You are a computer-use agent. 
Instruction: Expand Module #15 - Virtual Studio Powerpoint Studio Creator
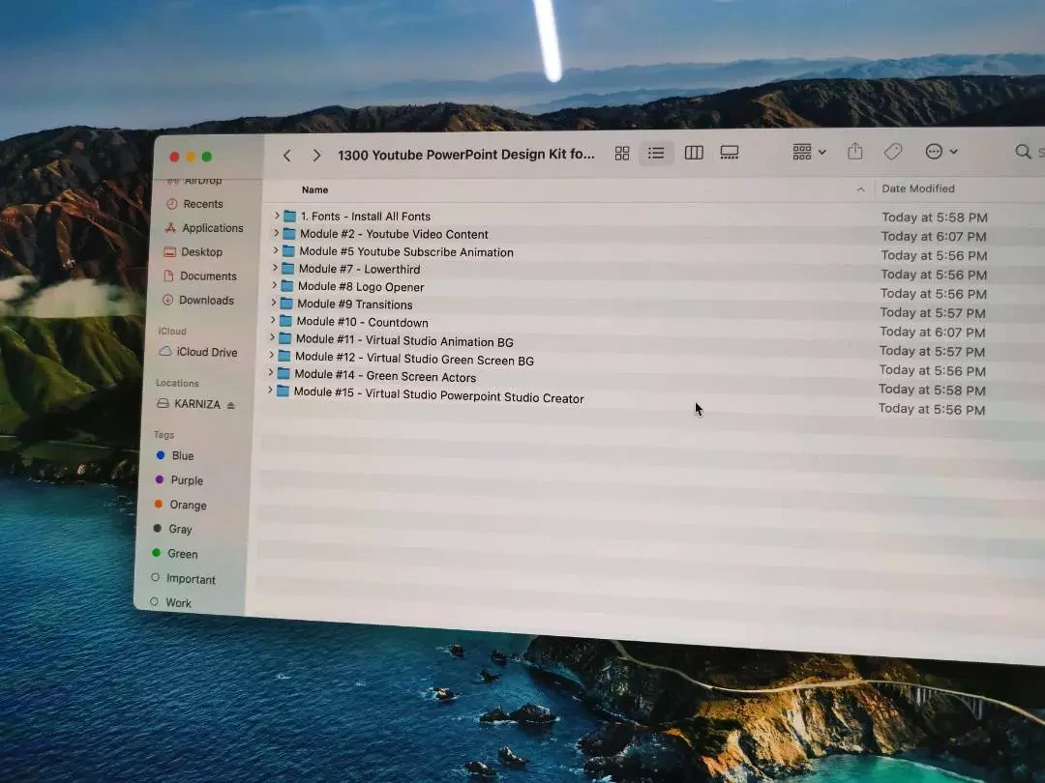(x=270, y=391)
